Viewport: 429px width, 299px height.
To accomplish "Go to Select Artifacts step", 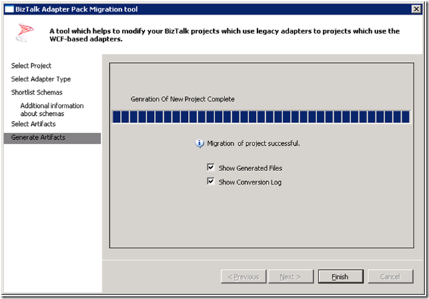I will pos(33,124).
